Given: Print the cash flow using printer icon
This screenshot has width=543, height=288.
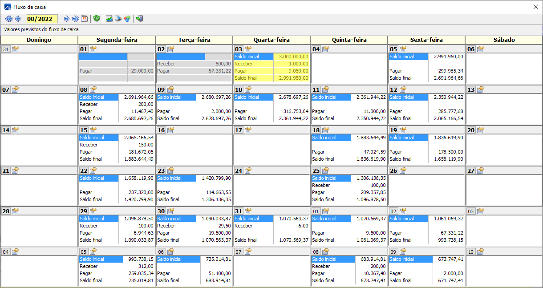Looking at the screenshot, I should click(118, 19).
